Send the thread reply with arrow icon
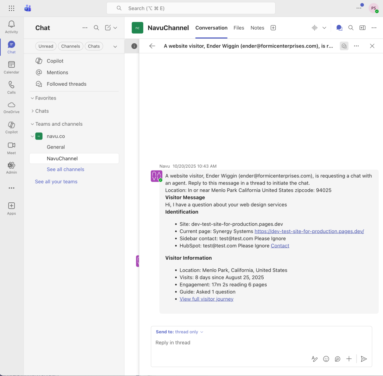This screenshot has width=383, height=376. click(364, 359)
